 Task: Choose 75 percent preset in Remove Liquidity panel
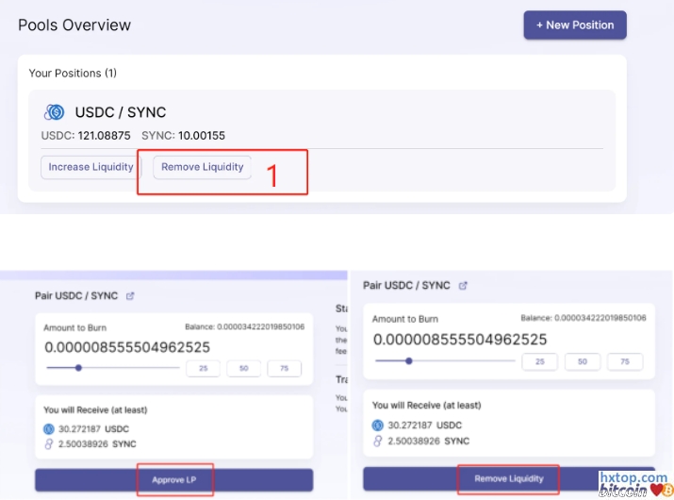[624, 361]
